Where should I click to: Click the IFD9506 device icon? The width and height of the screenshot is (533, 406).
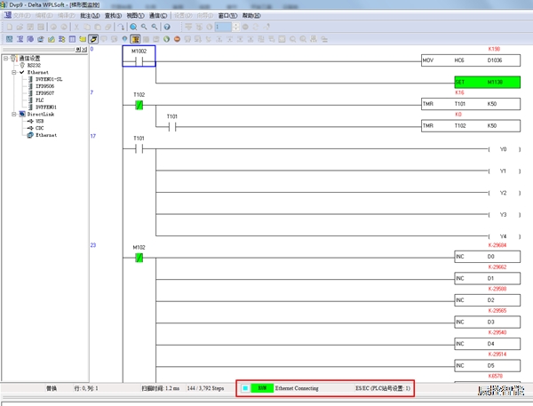(x=28, y=86)
